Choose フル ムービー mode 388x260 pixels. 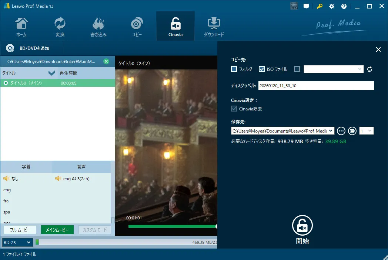click(20, 230)
